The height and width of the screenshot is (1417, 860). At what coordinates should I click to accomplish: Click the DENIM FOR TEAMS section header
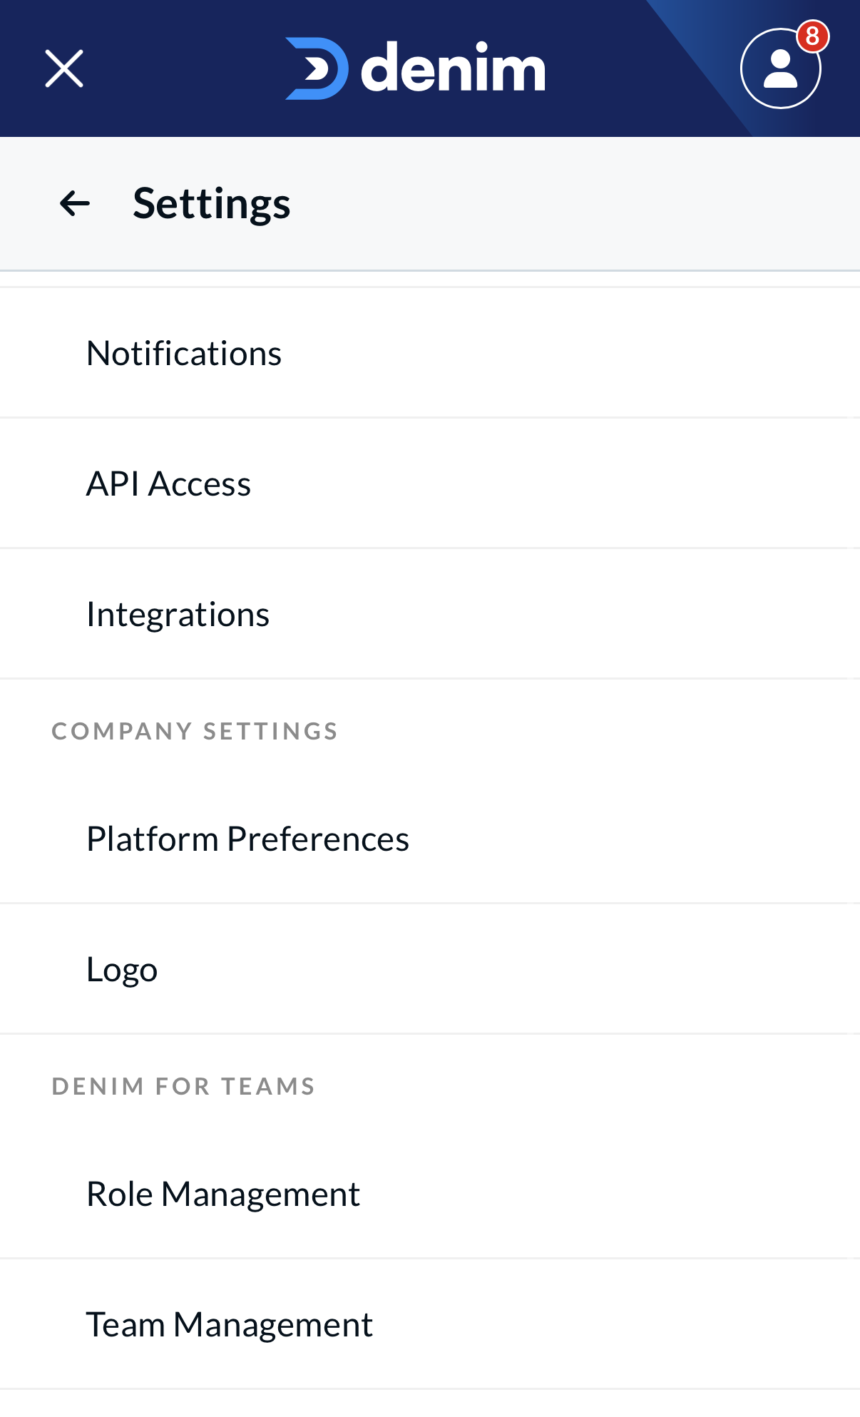coord(183,1086)
